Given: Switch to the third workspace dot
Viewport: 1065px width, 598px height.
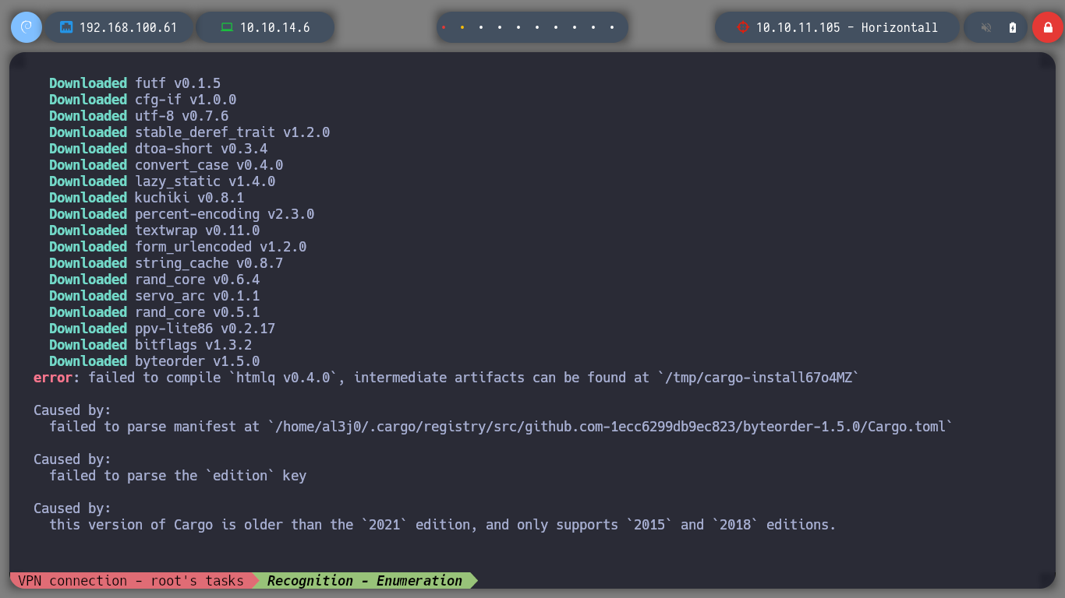Looking at the screenshot, I should (481, 27).
